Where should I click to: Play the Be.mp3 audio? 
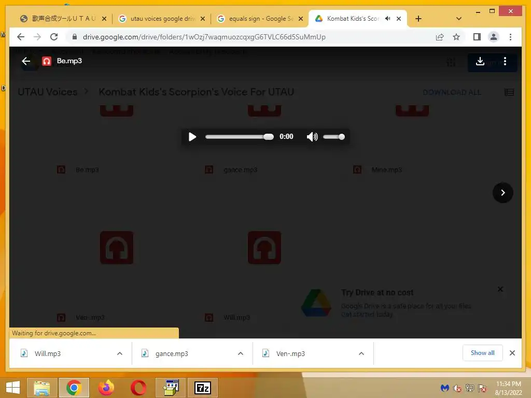point(192,137)
